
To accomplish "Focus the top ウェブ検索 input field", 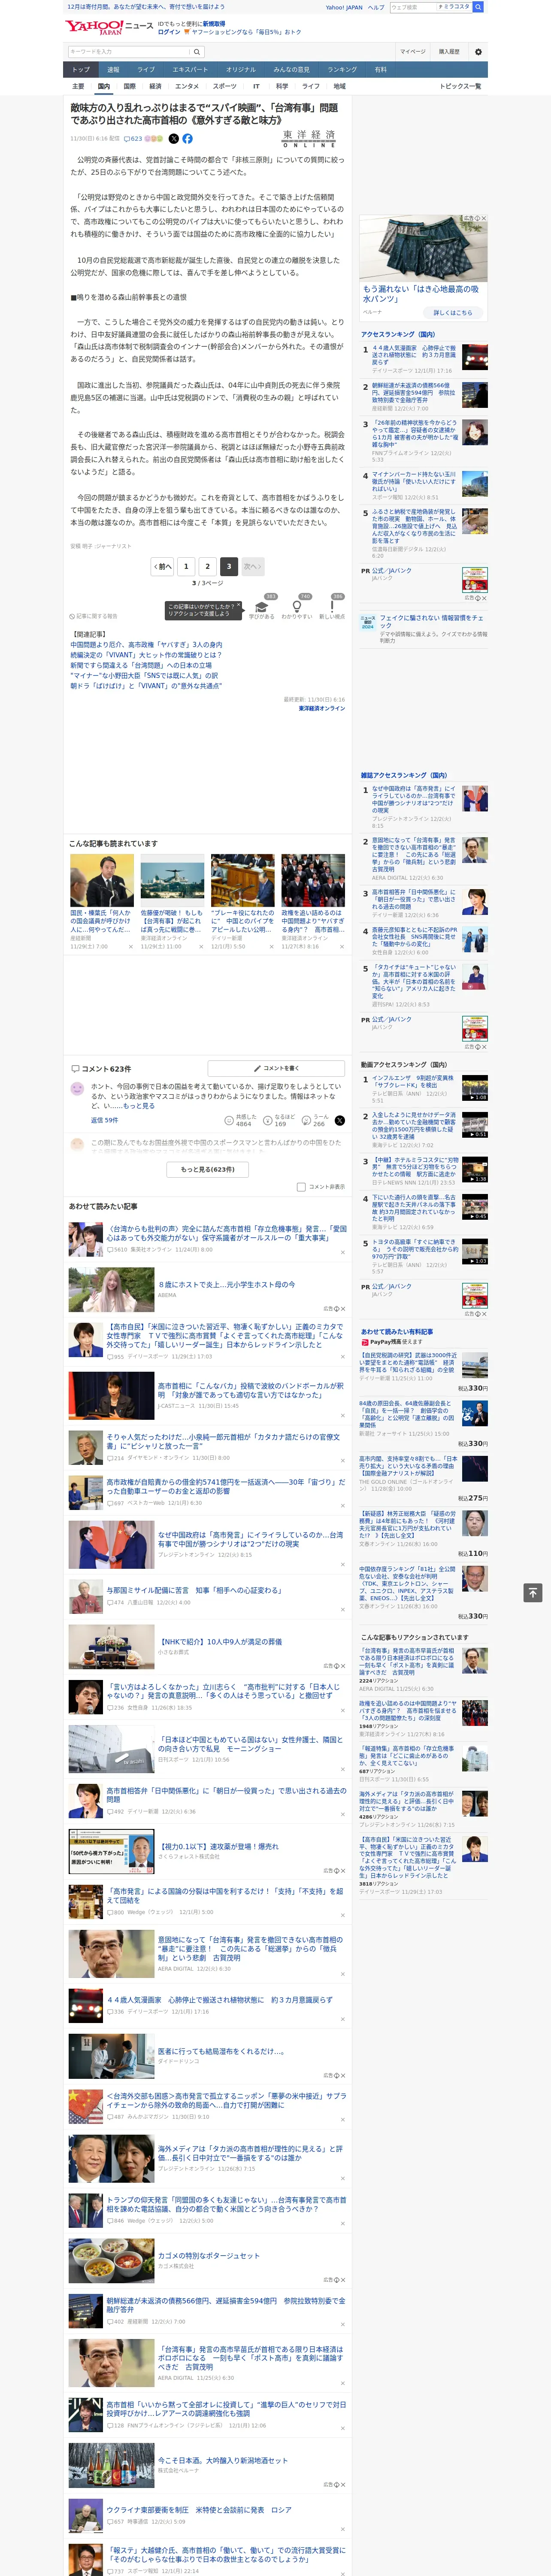I will pyautogui.click(x=412, y=7).
